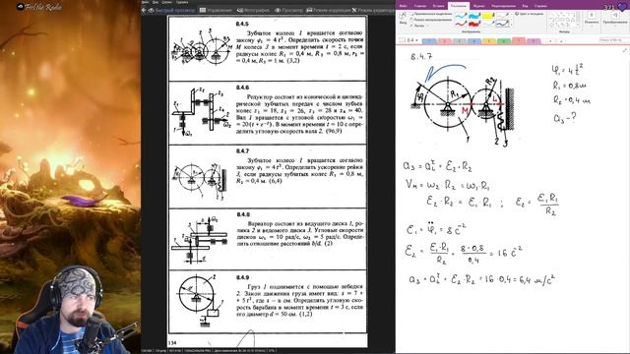Click problem 8.4.7 in the scanned page

[267, 177]
